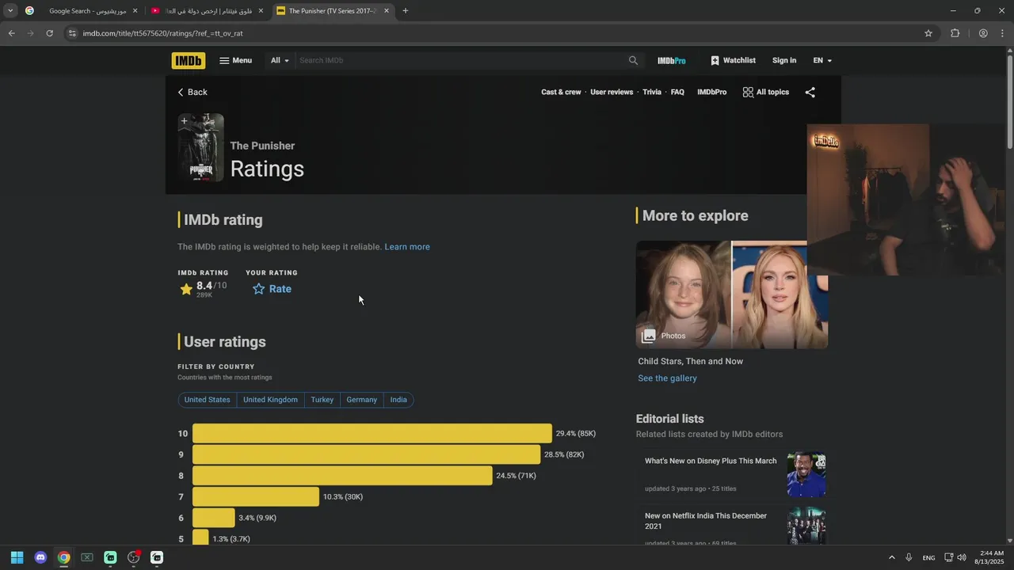This screenshot has height=570, width=1014.
Task: Click the taskbar microphone icon
Action: (x=909, y=557)
